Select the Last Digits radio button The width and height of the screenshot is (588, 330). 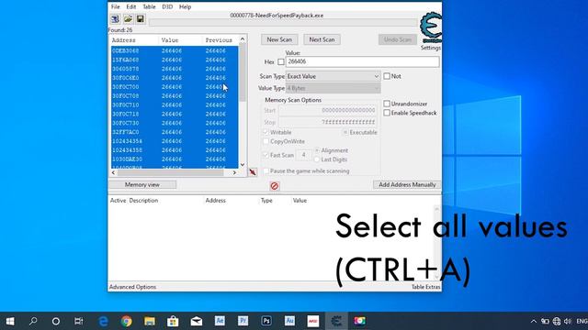(317, 159)
